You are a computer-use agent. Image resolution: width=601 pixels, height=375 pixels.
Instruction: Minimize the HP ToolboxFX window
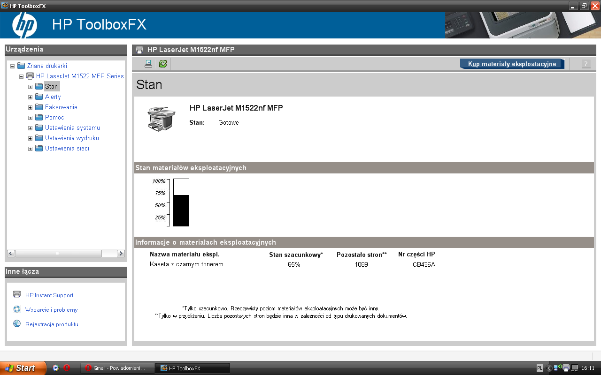pyautogui.click(x=573, y=6)
